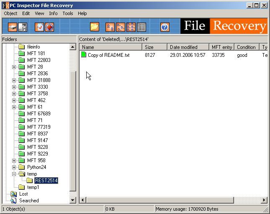Select the REST2514 folder
The image size is (270, 214).
[x=46, y=181]
